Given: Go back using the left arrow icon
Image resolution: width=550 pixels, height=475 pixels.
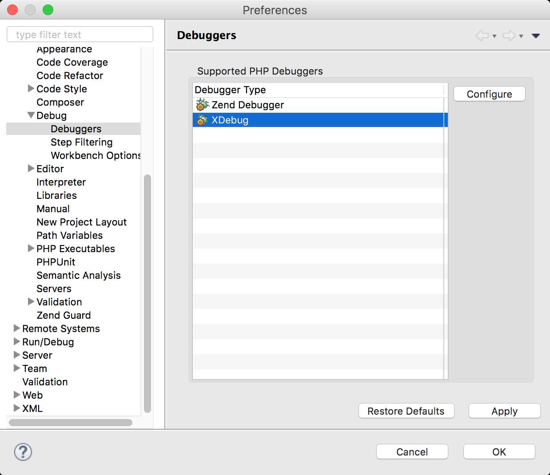Looking at the screenshot, I should (482, 36).
